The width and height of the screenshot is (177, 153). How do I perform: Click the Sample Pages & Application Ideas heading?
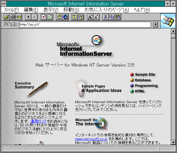101,89
